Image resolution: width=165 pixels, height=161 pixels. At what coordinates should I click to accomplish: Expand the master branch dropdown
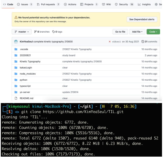22,32
